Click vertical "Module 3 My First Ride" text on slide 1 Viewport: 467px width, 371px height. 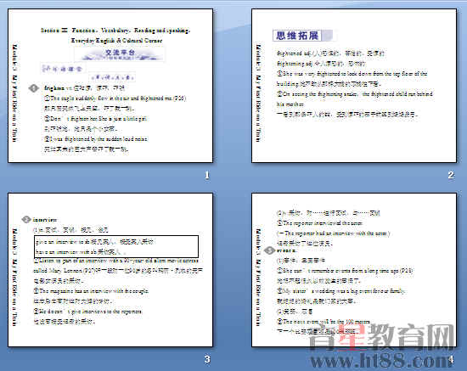(14, 93)
